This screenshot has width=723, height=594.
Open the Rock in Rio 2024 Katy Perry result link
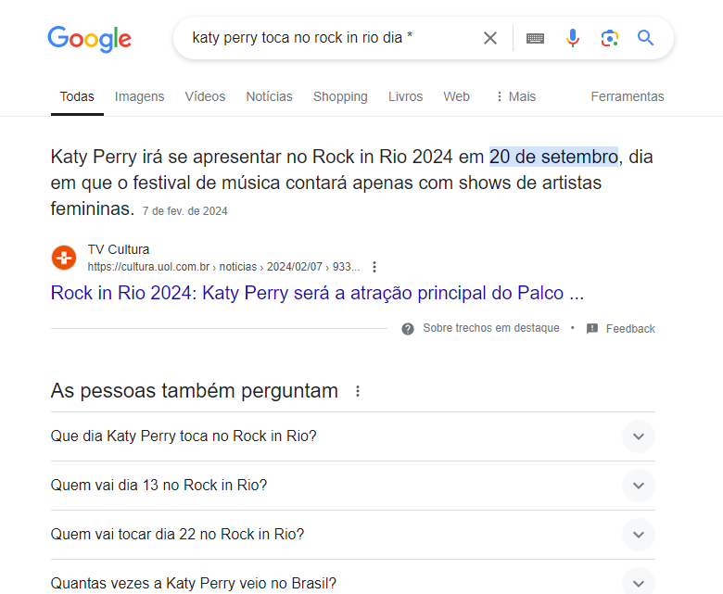coord(317,293)
